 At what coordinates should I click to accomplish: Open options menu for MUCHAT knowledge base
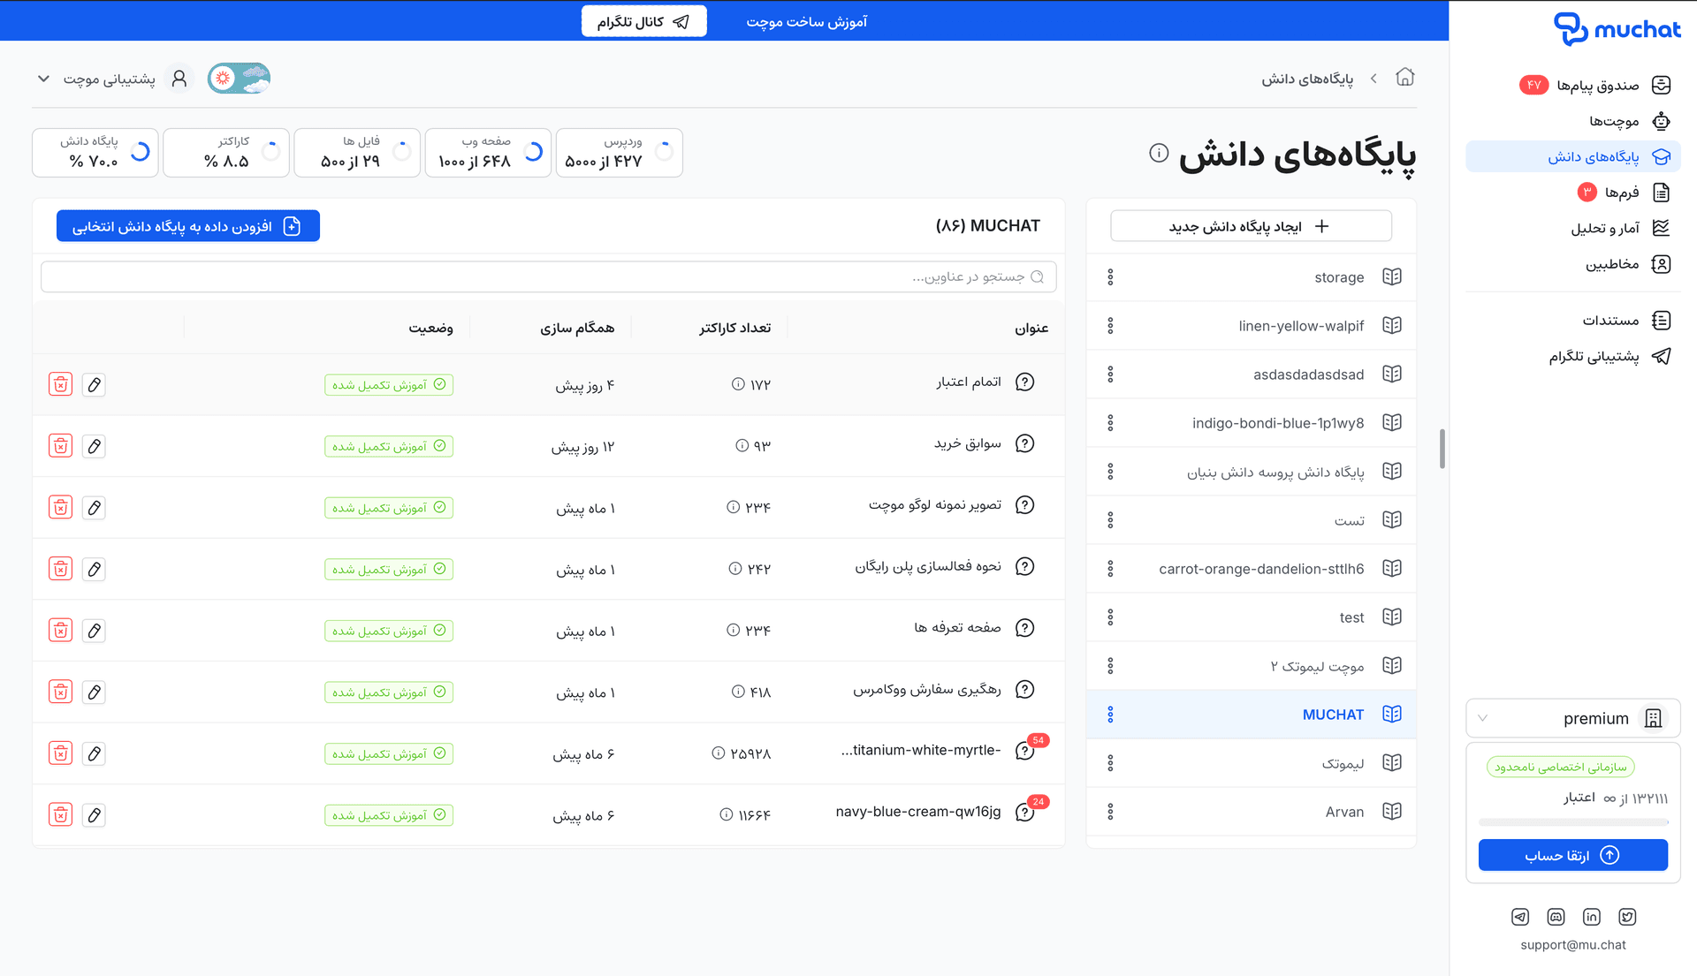(x=1110, y=715)
